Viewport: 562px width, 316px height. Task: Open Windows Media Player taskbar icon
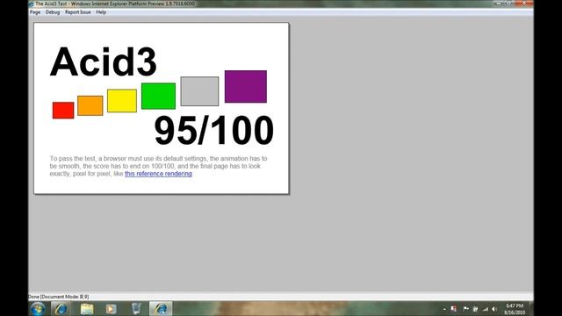(x=111, y=308)
